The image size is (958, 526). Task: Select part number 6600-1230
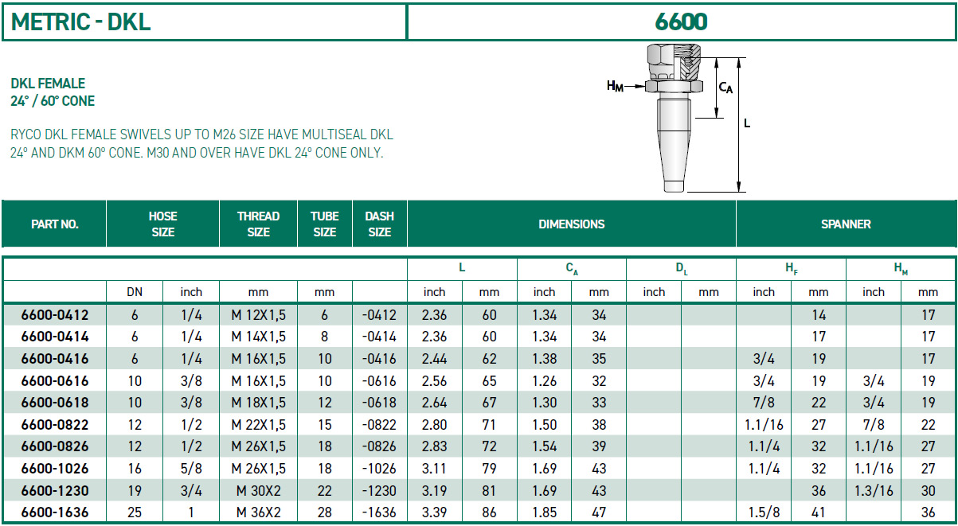[55, 490]
